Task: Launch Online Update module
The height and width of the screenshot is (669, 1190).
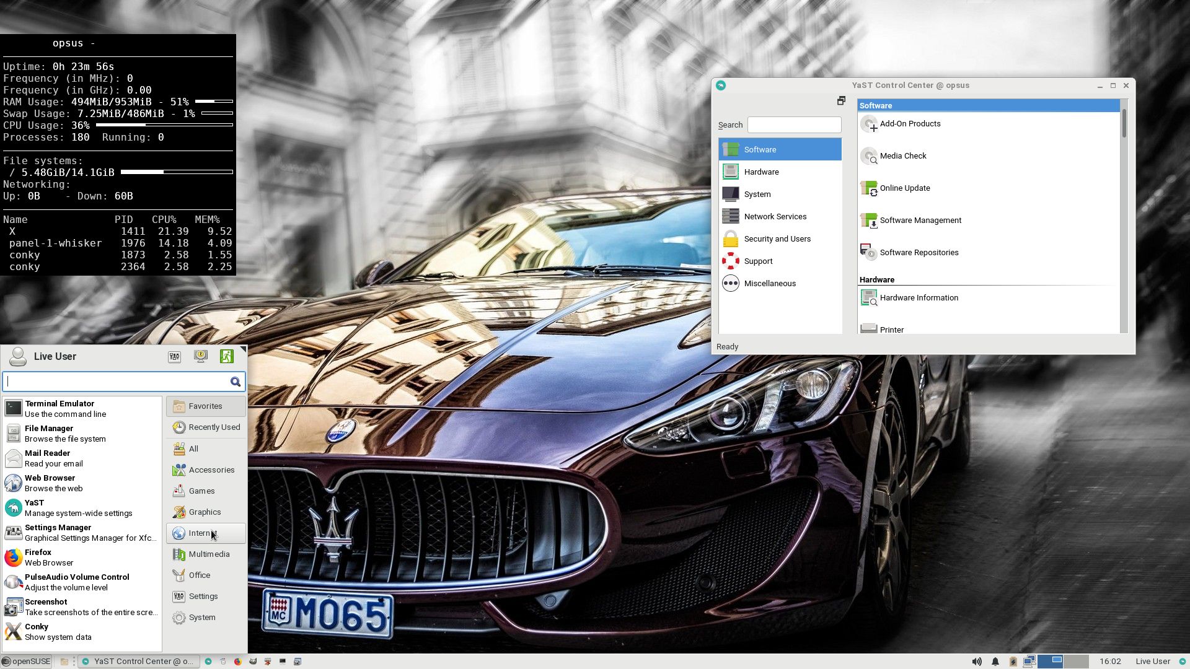Action: click(895, 188)
